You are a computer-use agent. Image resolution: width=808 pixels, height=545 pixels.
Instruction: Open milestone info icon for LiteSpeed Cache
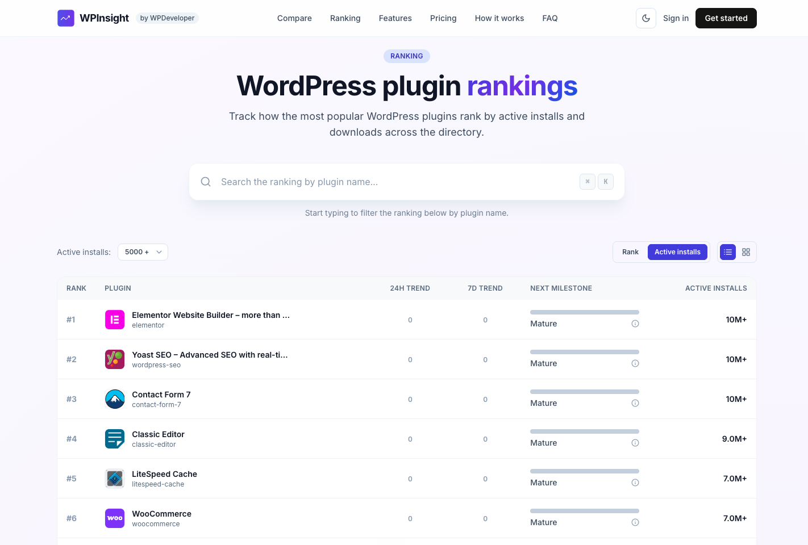tap(635, 483)
